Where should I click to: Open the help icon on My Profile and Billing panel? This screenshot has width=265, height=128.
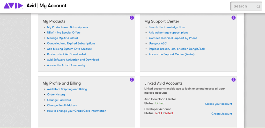(x=132, y=80)
